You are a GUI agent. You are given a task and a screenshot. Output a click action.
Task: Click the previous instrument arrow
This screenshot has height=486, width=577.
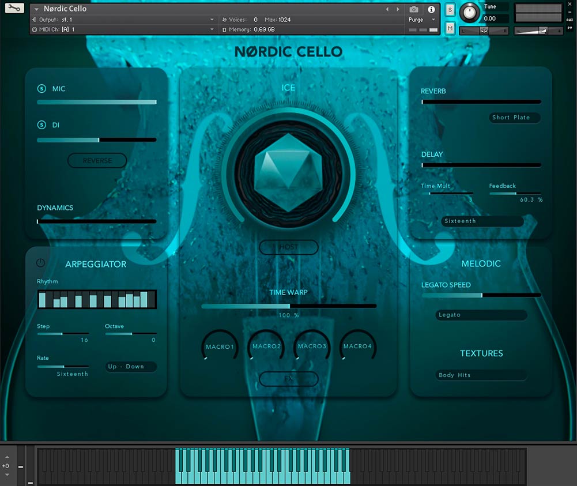[387, 9]
